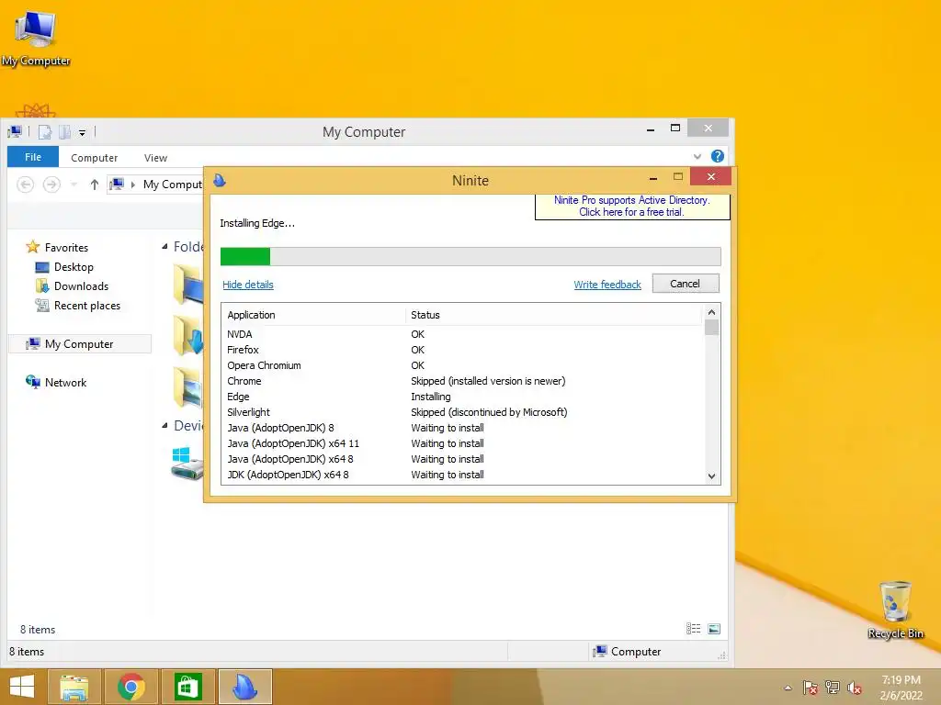Open the Computer ribbon tab

point(95,158)
